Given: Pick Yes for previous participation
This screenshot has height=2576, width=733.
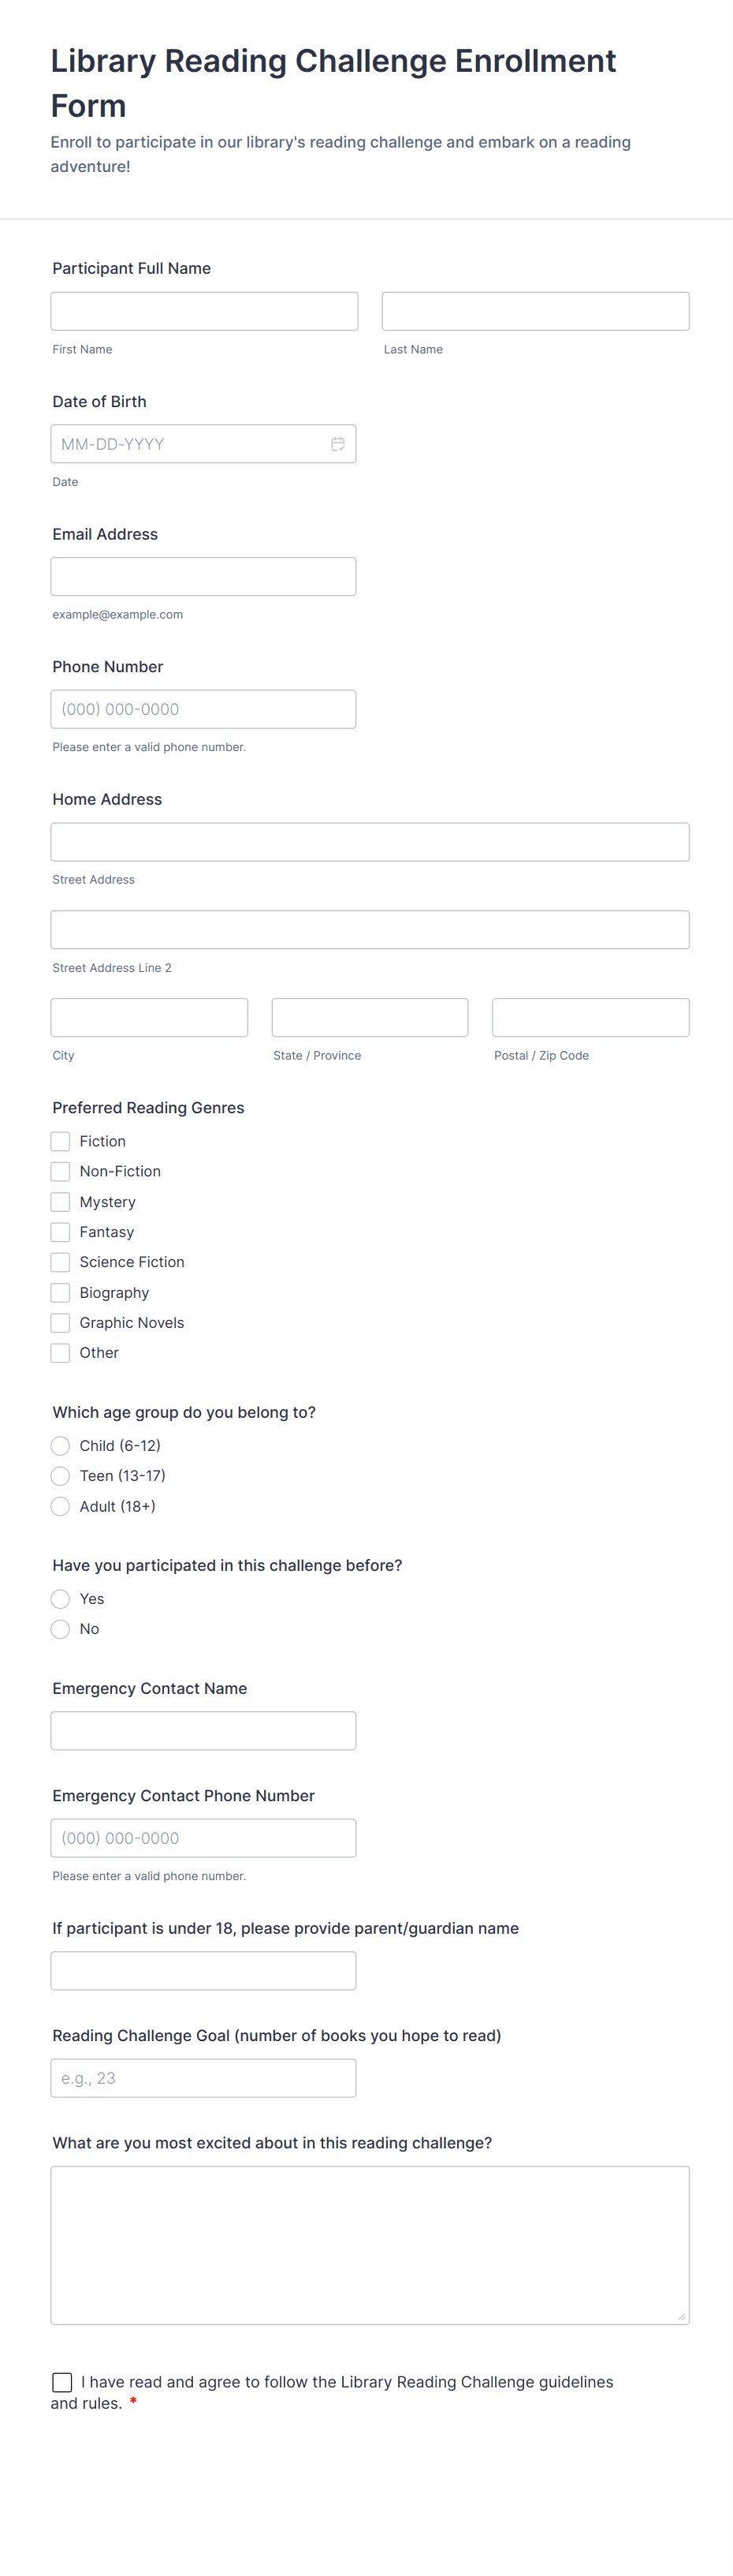Looking at the screenshot, I should (x=61, y=1599).
